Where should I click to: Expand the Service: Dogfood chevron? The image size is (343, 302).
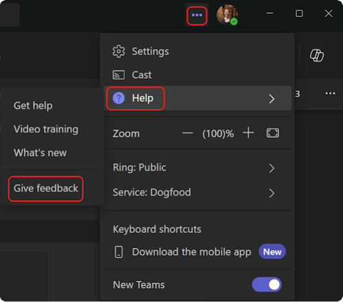[272, 193]
